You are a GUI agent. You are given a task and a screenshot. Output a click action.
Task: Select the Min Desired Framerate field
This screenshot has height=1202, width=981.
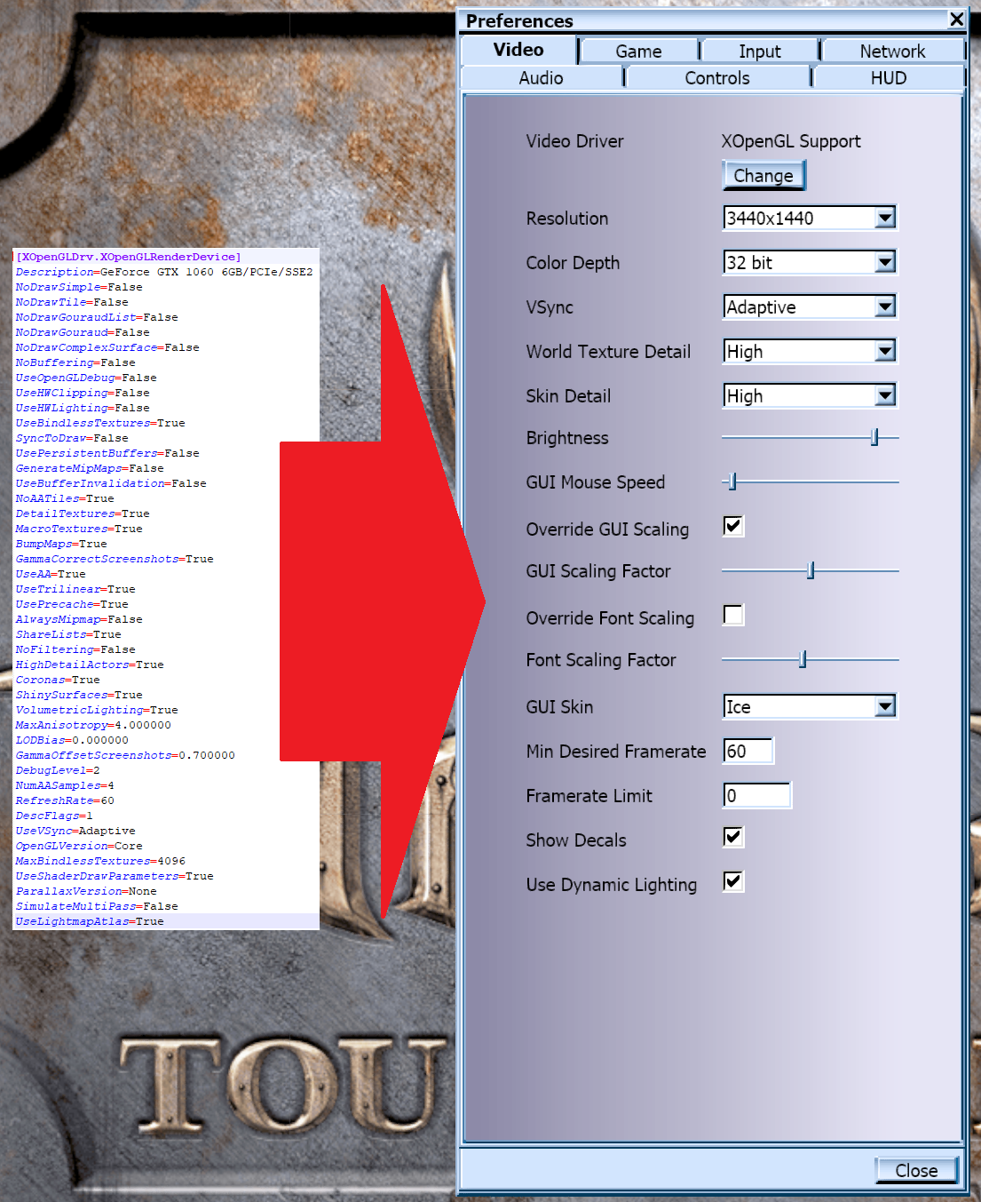tap(748, 751)
